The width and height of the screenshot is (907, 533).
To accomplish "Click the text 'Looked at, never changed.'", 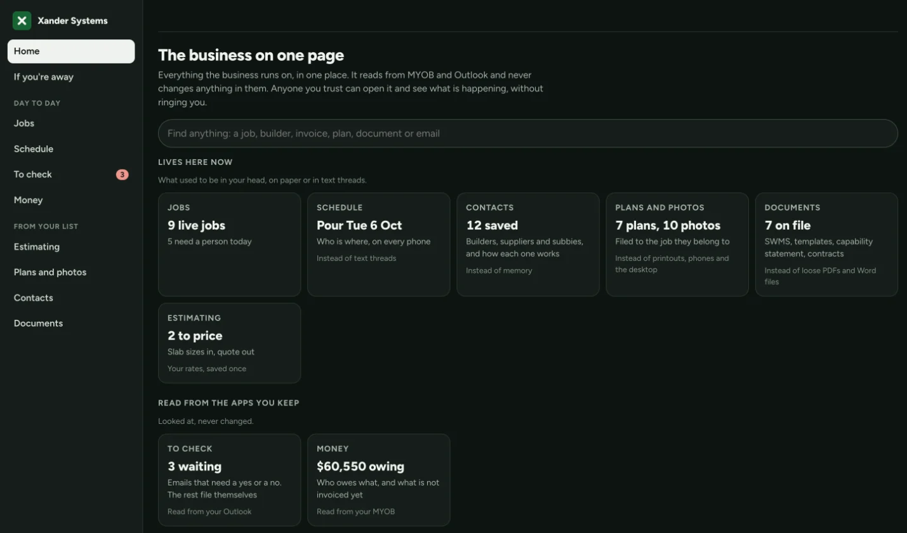I will pos(206,421).
